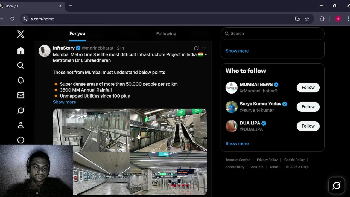Viewport: 350px width, 197px height.
Task: Follow Surya Kumar Yadav
Action: coord(308,107)
